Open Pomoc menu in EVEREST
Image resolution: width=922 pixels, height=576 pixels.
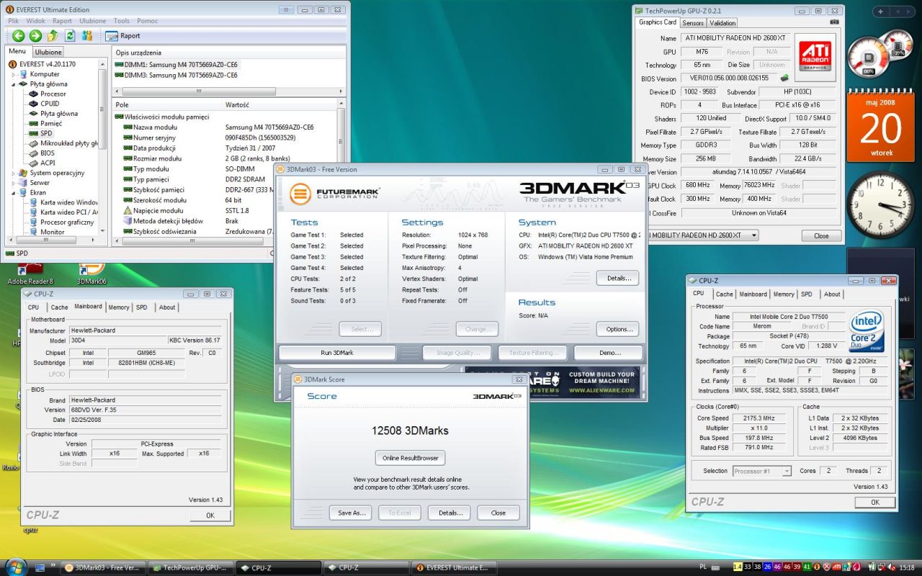147,21
